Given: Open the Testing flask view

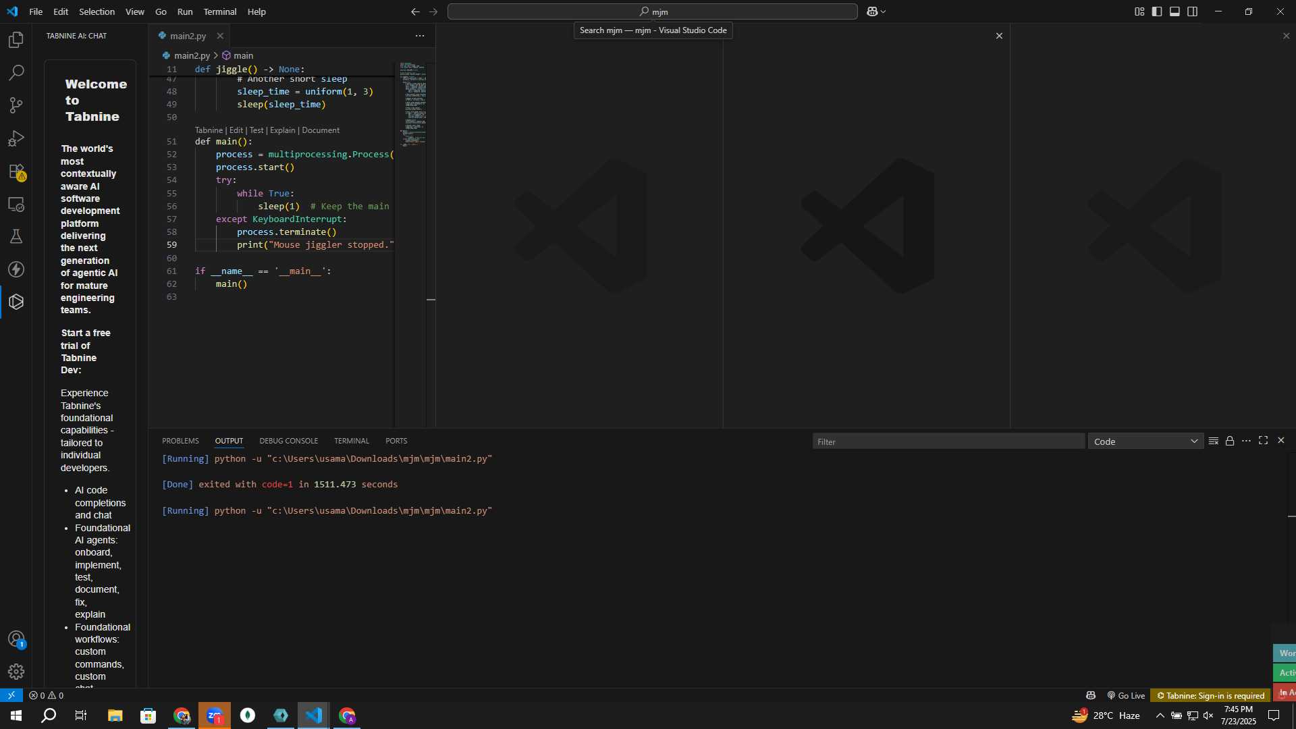Looking at the screenshot, I should (x=16, y=236).
